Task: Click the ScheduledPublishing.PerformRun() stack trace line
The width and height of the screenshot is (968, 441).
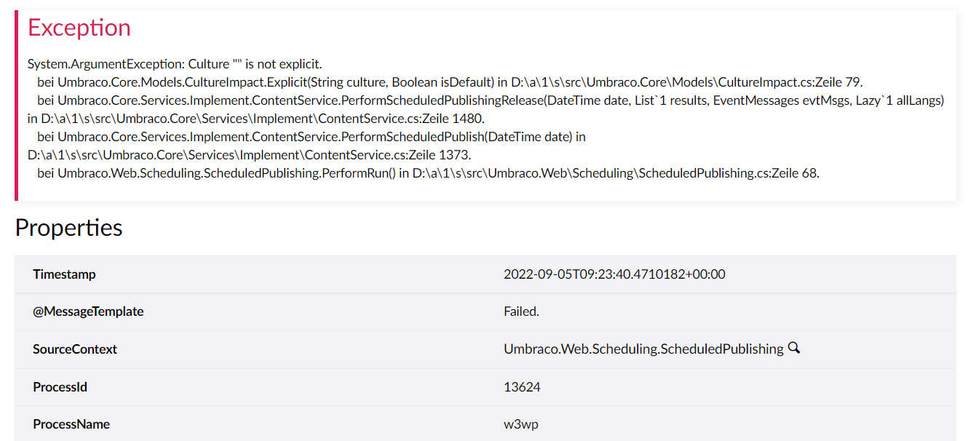Action: click(428, 173)
